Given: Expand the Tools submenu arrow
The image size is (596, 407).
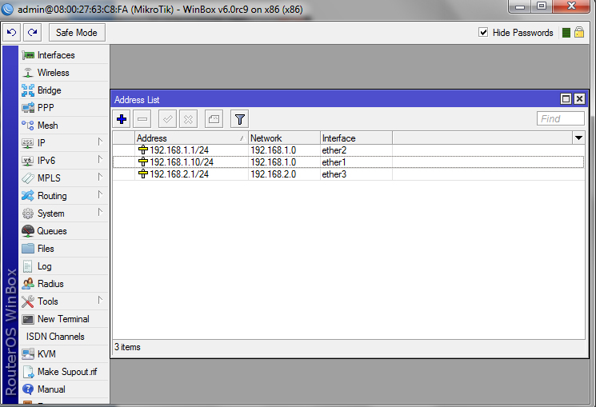Looking at the screenshot, I should [100, 300].
